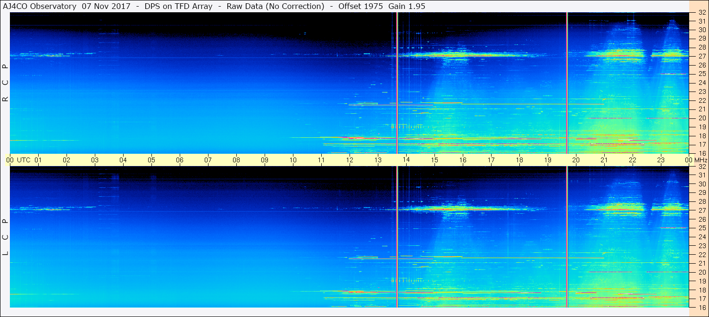Click "Raw Data (No Correction)" header text
Image resolution: width=709 pixels, height=317 pixels.
275,6
